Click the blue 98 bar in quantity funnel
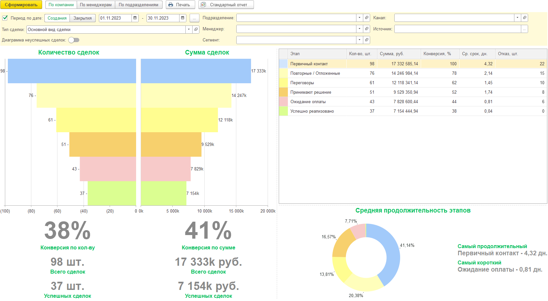Viewport: 548px width, 301px height. [72, 71]
